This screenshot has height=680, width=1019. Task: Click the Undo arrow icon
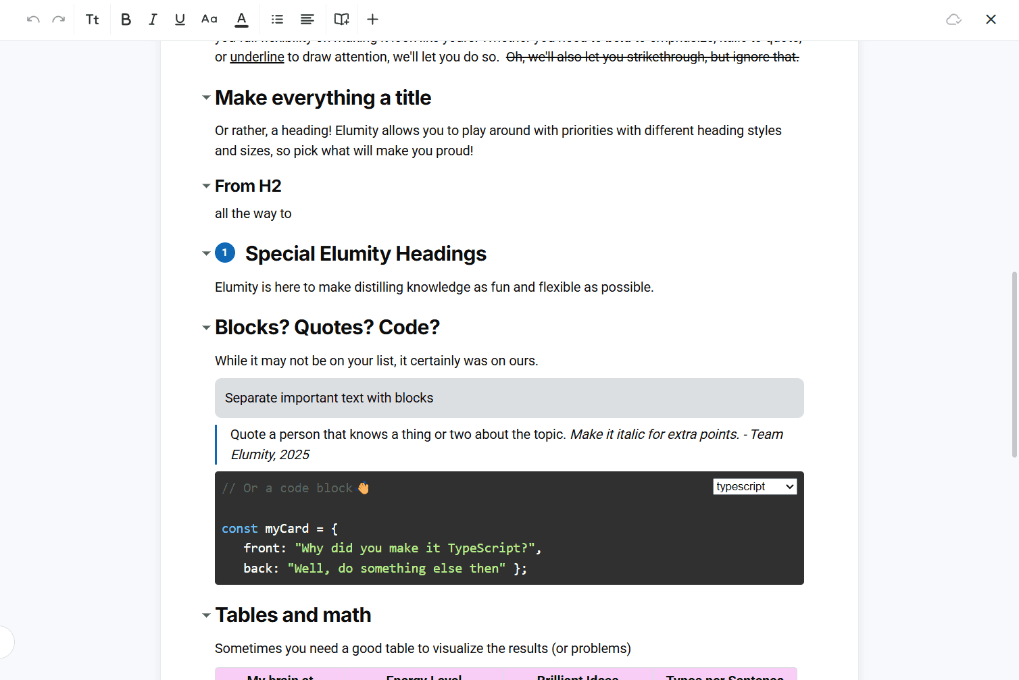pyautogui.click(x=33, y=20)
